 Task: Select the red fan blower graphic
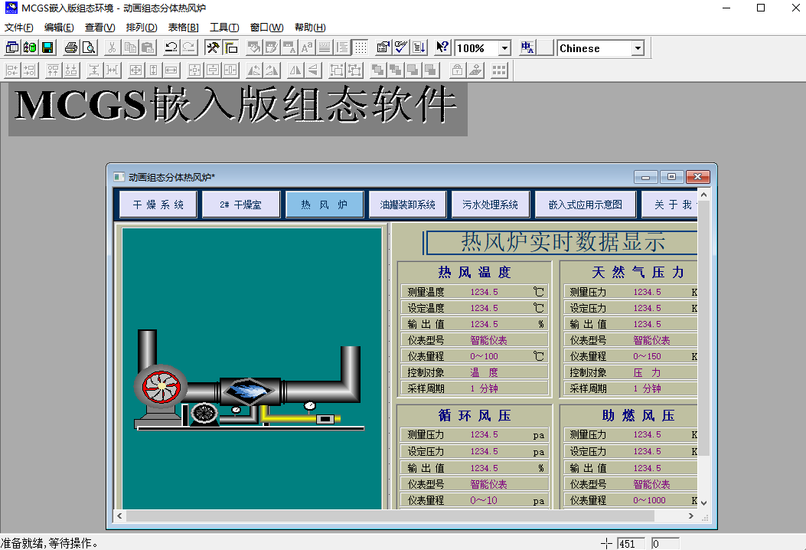[x=162, y=386]
